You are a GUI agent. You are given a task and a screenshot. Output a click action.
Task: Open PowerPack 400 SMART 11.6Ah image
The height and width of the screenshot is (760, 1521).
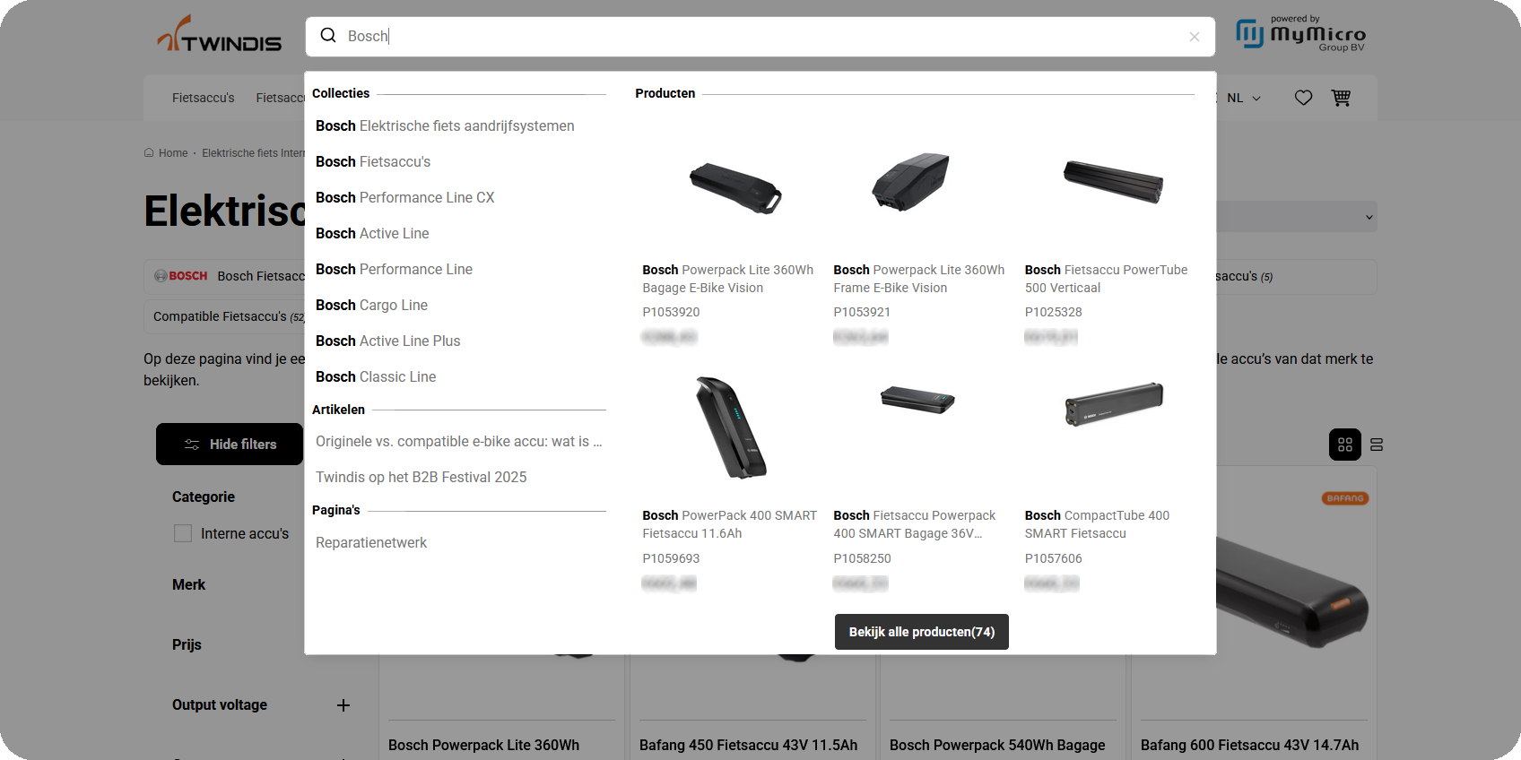point(732,427)
